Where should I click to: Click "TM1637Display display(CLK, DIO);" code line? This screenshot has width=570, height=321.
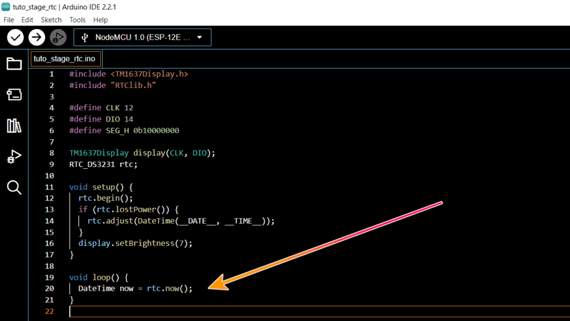142,153
